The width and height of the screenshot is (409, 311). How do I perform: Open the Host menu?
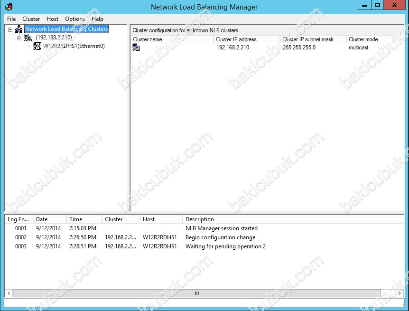click(x=52, y=19)
